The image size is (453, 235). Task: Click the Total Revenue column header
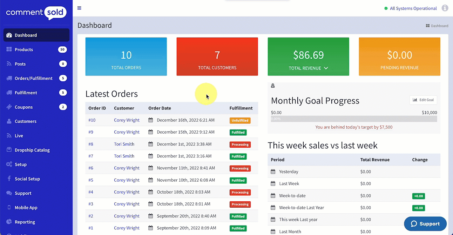click(375, 160)
